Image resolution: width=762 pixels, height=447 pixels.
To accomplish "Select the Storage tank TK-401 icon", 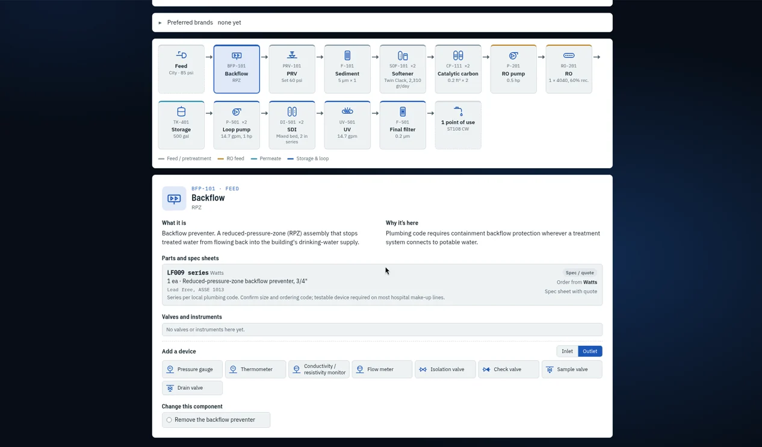I will [181, 111].
